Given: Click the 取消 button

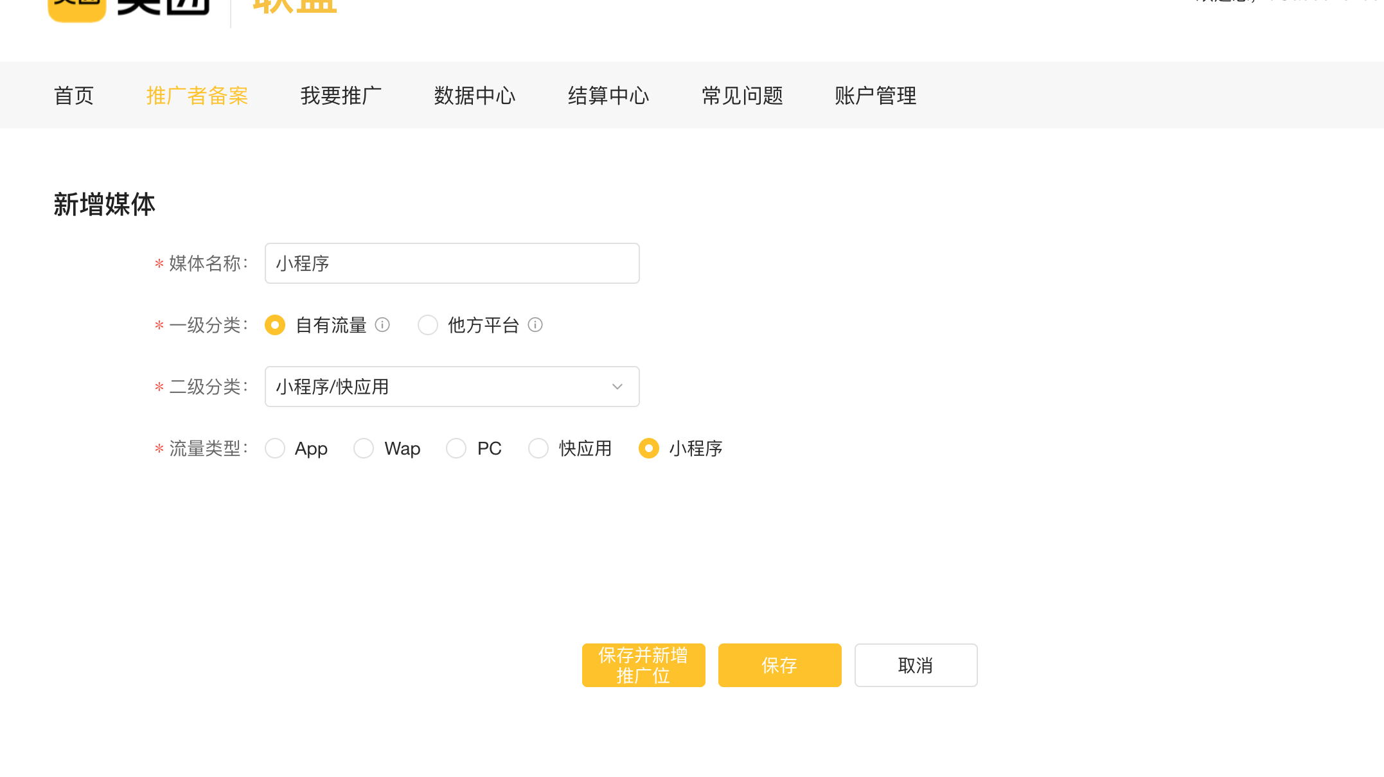Looking at the screenshot, I should 916,665.
